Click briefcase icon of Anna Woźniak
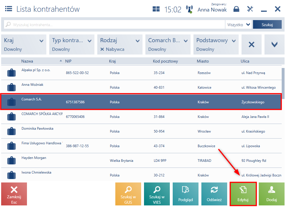 point(11,87)
